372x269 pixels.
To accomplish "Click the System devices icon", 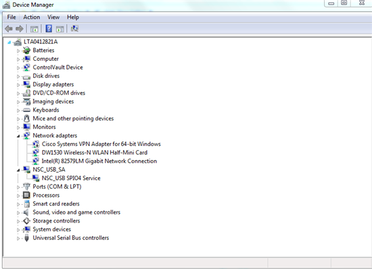I will pos(26,229).
